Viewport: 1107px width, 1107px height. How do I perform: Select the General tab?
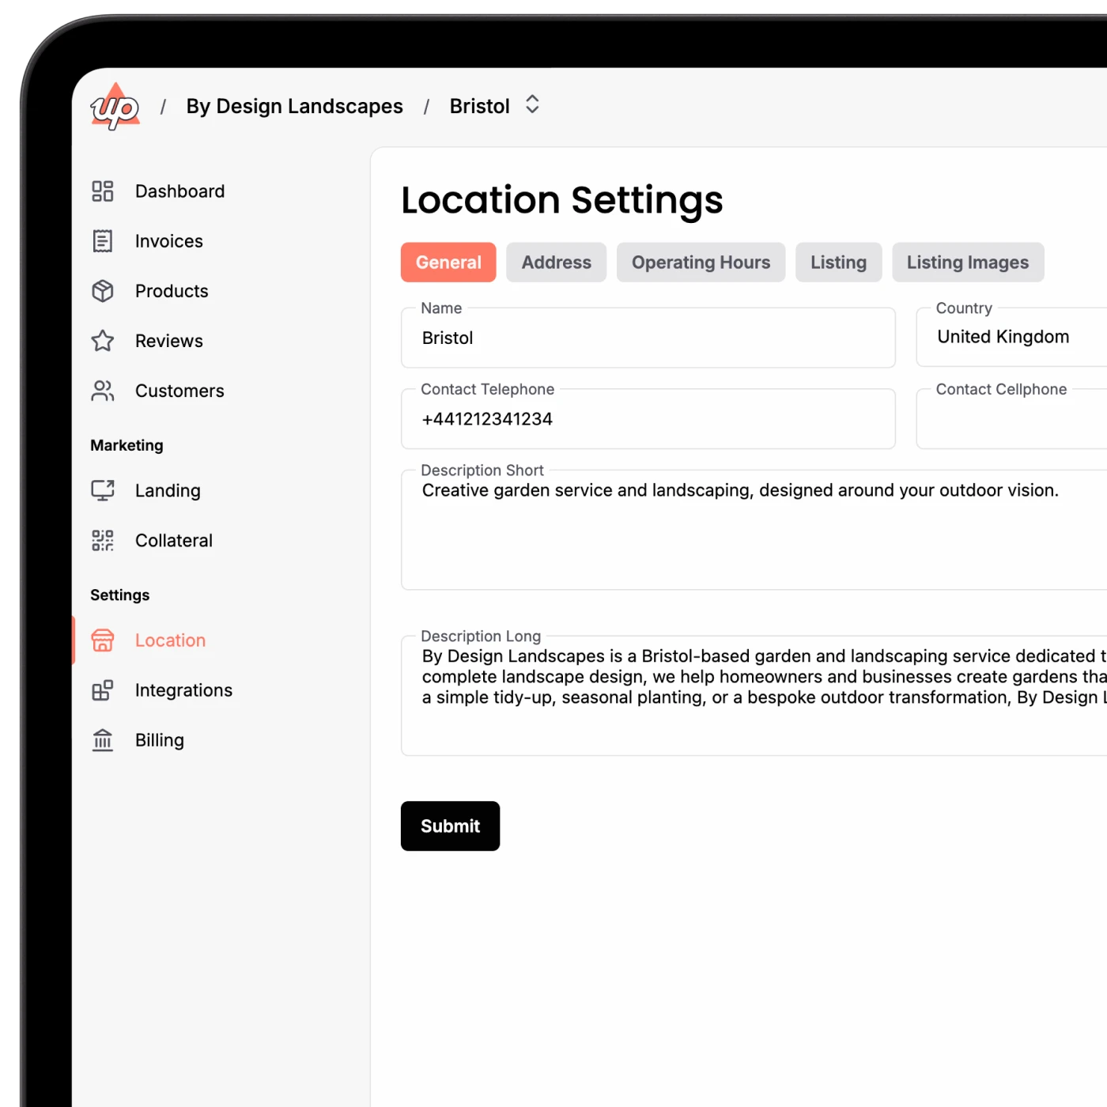pyautogui.click(x=448, y=263)
